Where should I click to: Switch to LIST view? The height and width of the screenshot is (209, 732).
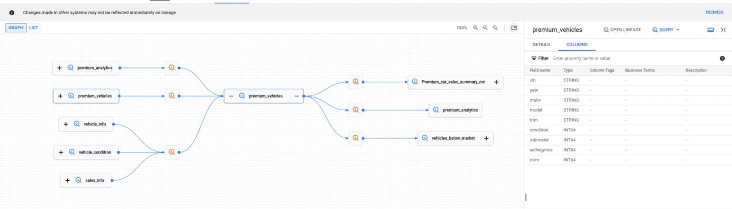(x=33, y=28)
